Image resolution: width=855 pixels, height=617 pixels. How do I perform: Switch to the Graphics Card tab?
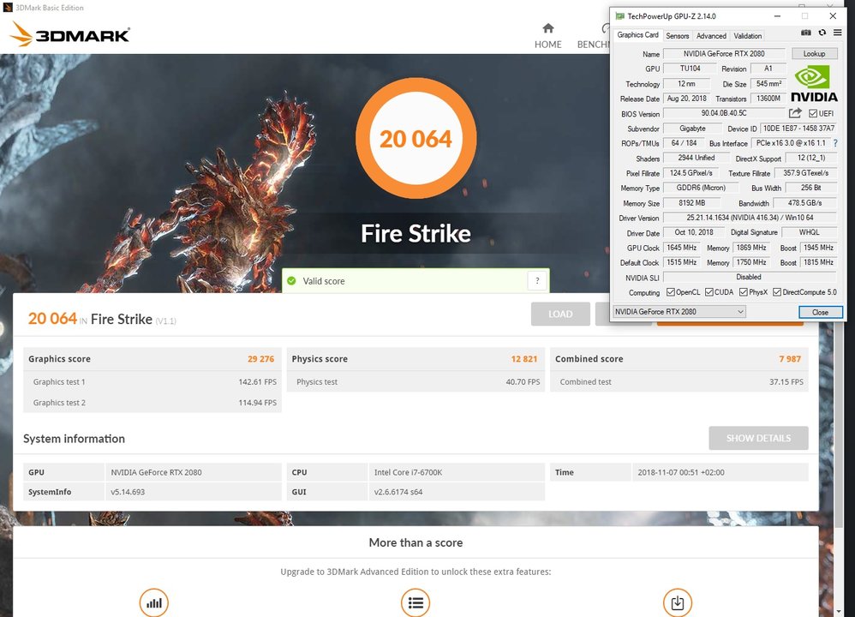click(637, 35)
